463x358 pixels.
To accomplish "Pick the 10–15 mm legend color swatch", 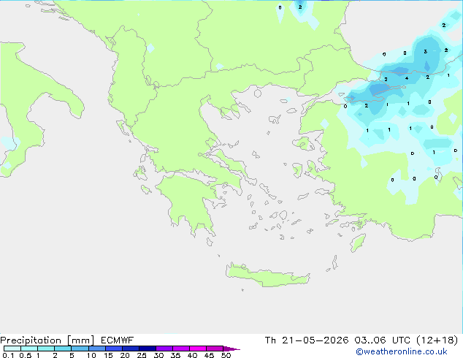I will coord(97,349).
